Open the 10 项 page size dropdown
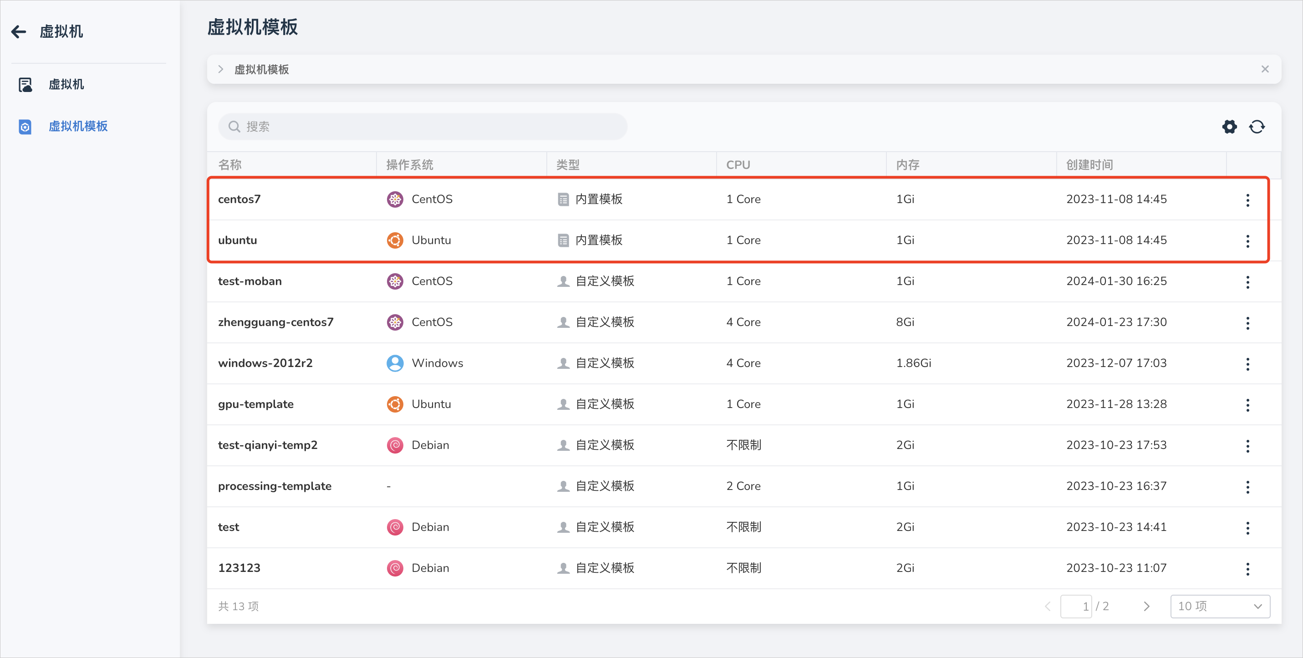Viewport: 1303px width, 658px height. pos(1220,607)
